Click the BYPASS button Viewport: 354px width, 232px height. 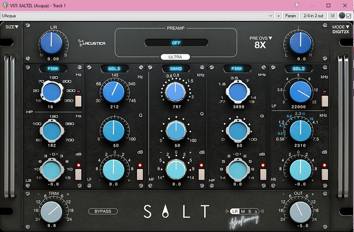coord(103,211)
